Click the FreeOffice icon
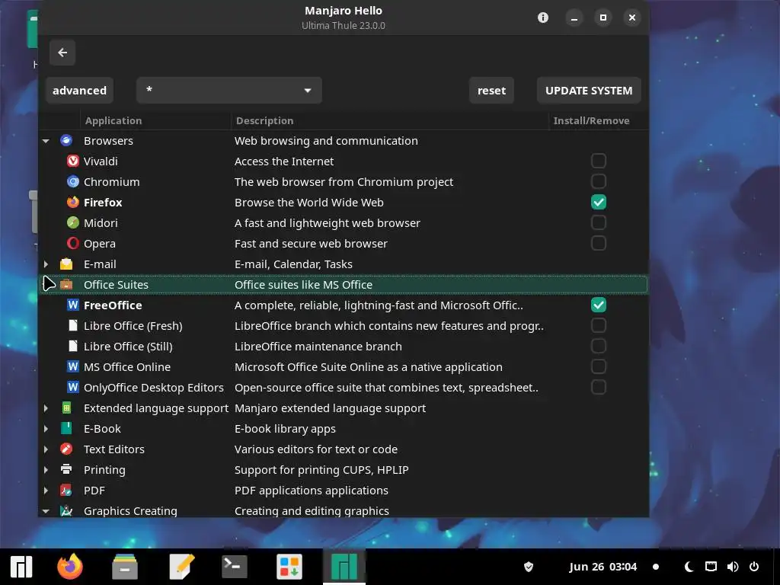This screenshot has height=585, width=780. [x=73, y=305]
